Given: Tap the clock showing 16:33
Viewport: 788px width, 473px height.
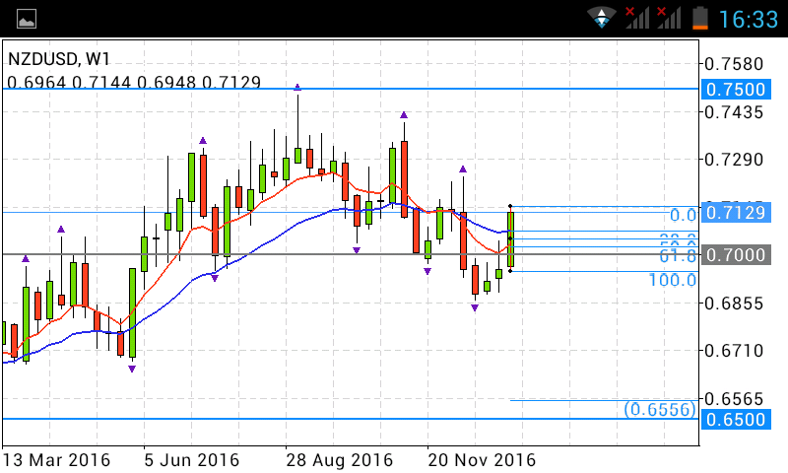Looking at the screenshot, I should pos(748,20).
